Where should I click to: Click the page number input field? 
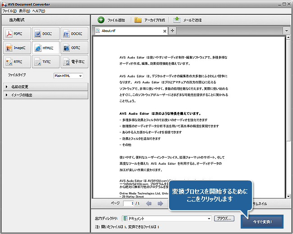(x=128, y=203)
